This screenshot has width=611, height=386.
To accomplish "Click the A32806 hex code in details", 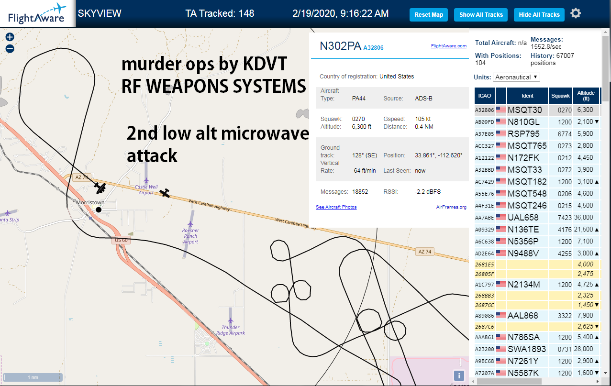I will click(x=373, y=48).
